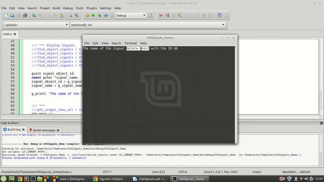Click the shield tray icon
The image size is (324, 182).
[289, 178]
